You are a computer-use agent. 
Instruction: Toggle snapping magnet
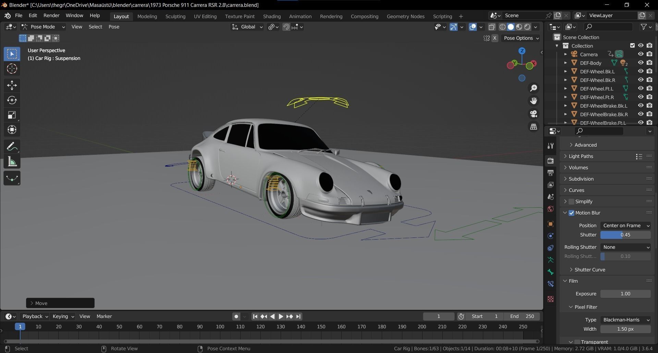click(x=286, y=27)
